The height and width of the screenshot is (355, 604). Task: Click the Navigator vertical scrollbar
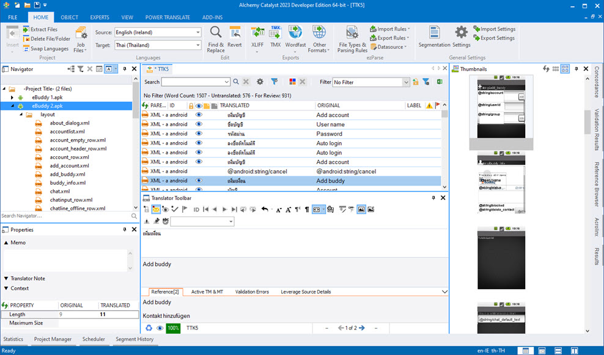coord(135,144)
